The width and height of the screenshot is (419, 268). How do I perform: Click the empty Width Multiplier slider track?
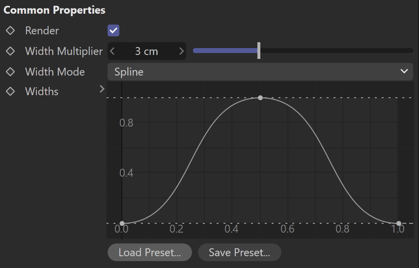coord(336,51)
